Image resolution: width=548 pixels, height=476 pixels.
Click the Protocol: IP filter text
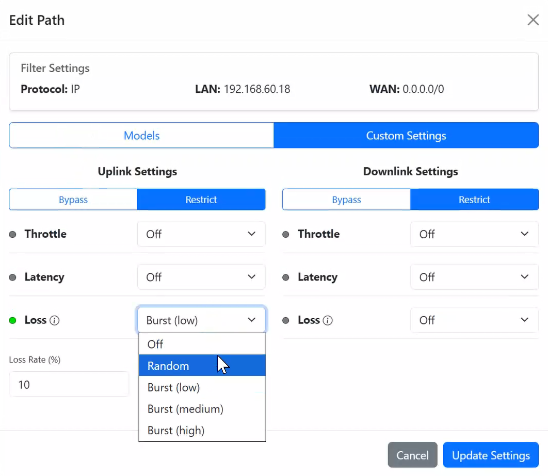(x=51, y=89)
